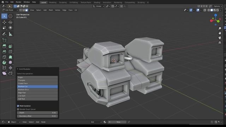Enable face select mode

pos(27,10)
